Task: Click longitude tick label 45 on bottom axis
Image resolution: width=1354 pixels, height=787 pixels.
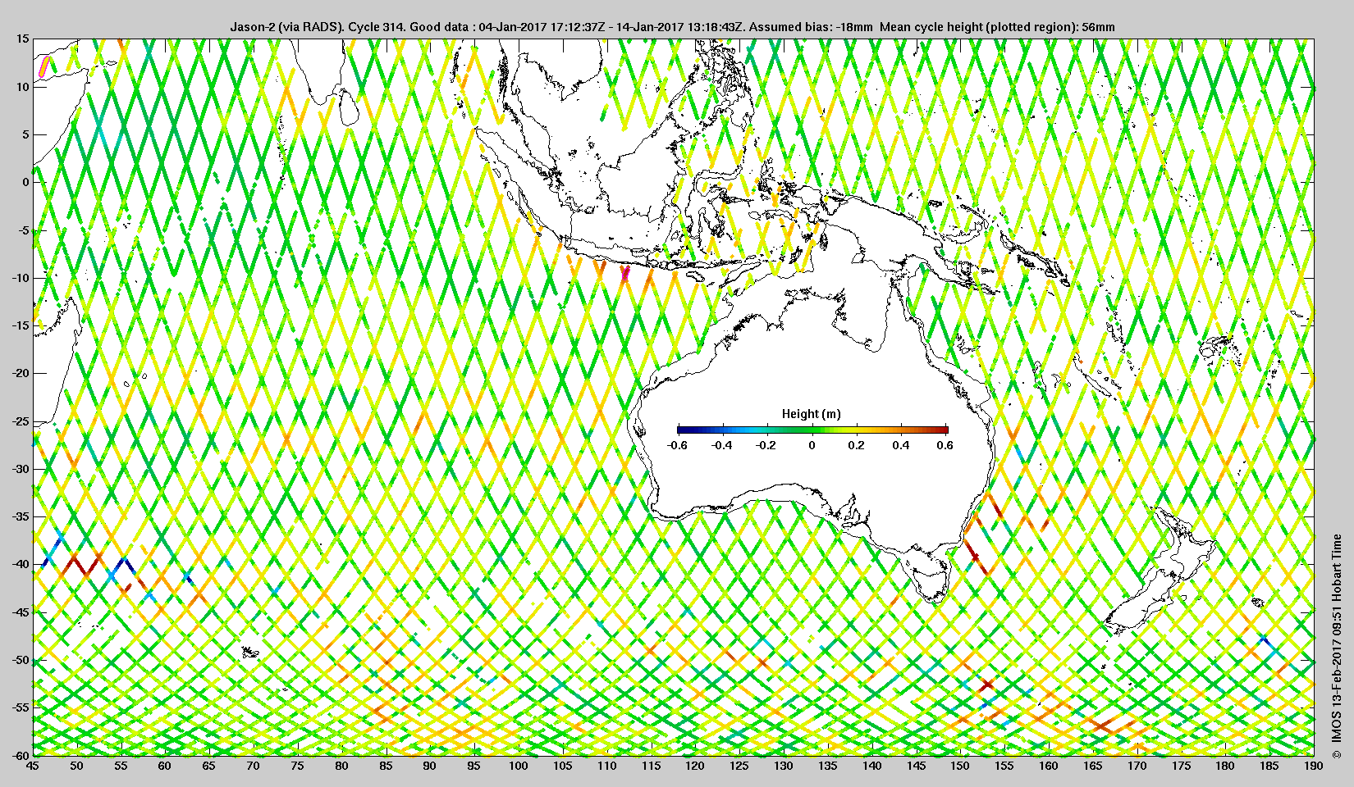Action: coord(33,766)
